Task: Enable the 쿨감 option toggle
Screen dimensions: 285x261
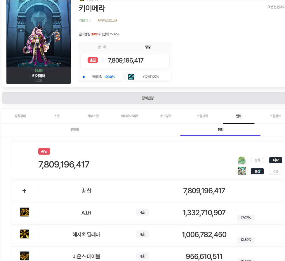Action: click(257, 171)
